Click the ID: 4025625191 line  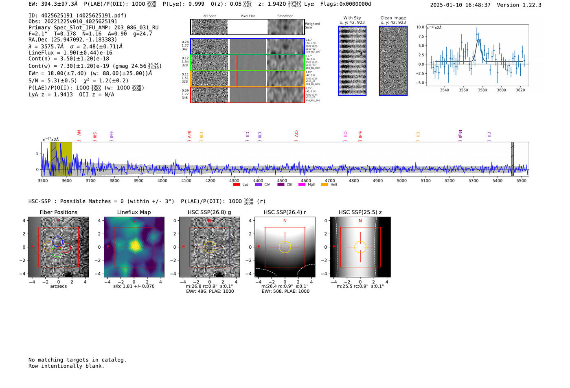(x=77, y=15)
